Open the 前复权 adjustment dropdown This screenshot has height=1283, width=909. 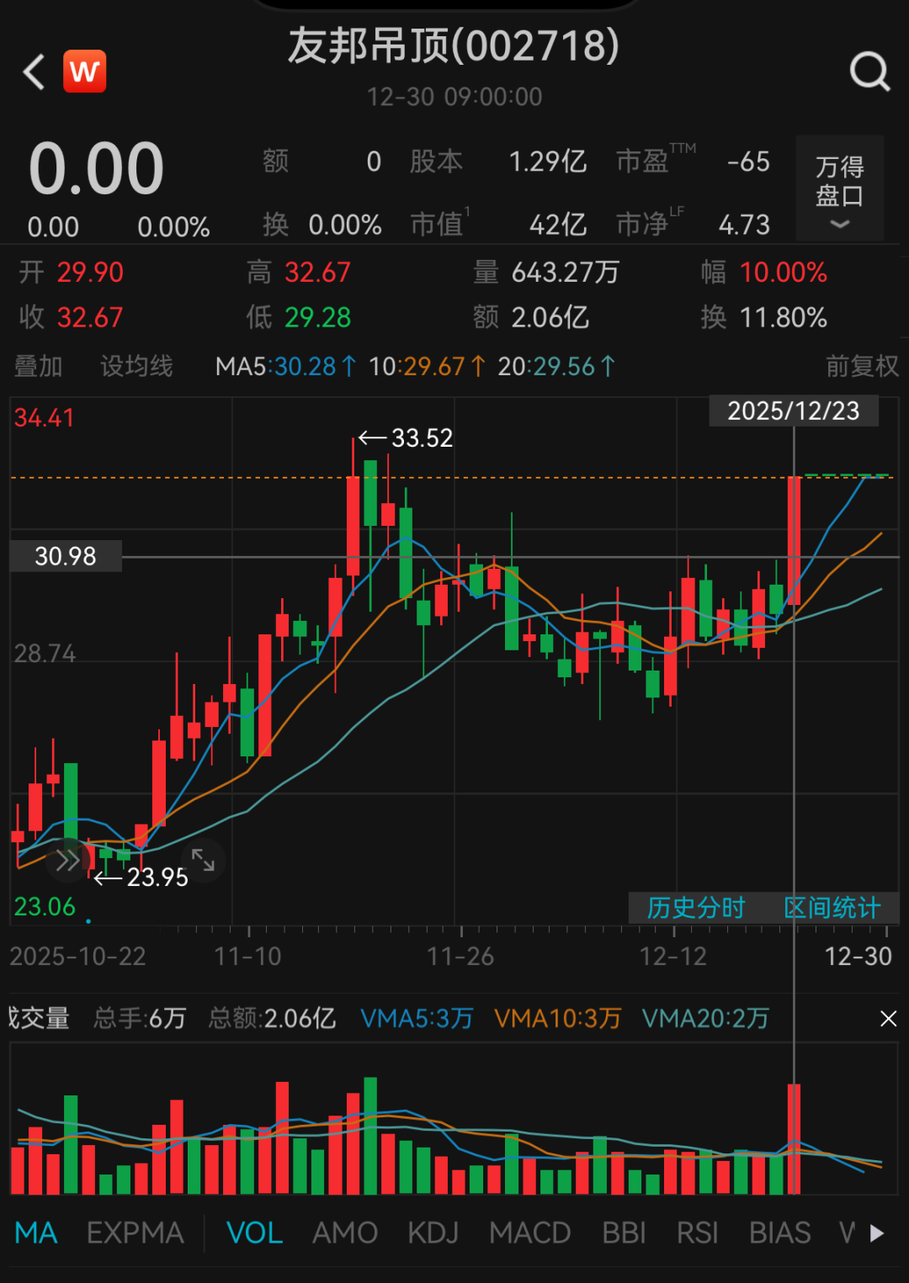[862, 366]
